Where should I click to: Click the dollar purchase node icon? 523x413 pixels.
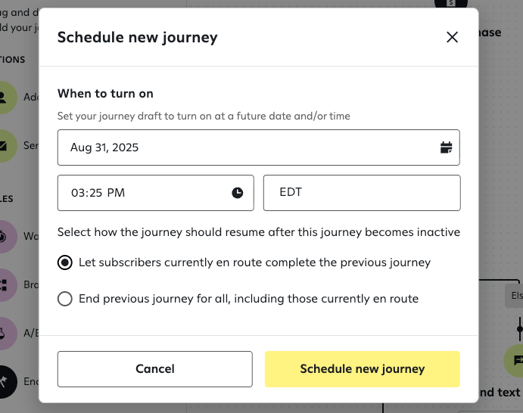451,4
